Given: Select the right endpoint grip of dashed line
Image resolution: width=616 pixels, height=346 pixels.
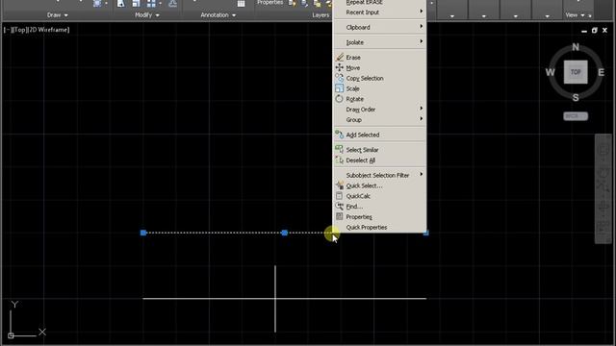Looking at the screenshot, I should [x=425, y=233].
